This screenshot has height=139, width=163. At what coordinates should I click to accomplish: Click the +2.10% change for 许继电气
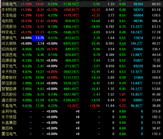tap(26, 4)
